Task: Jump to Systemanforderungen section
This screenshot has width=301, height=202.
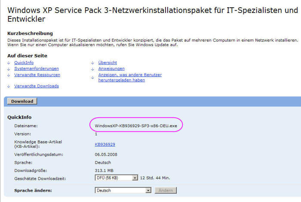Action: click(x=37, y=69)
